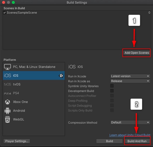The image size is (153, 147).
Task: Click the Build button
Action: point(110,141)
